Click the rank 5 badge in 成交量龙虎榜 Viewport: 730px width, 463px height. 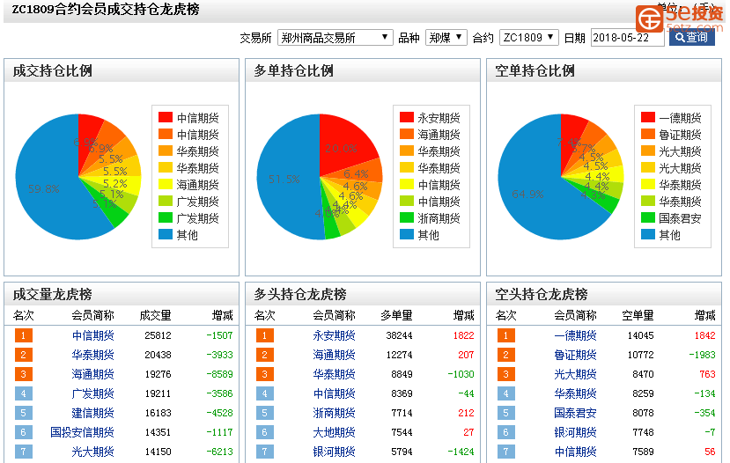click(x=23, y=413)
